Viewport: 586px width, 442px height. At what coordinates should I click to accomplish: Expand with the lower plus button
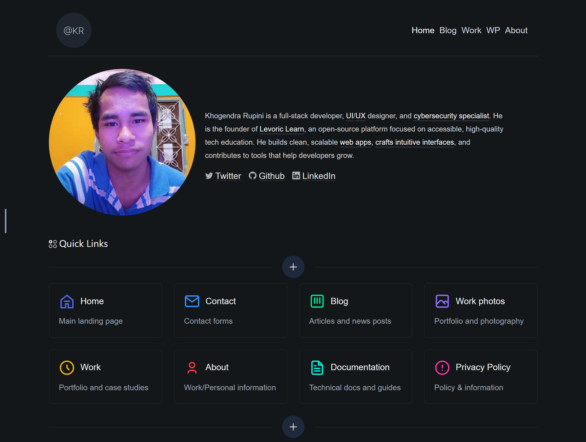coord(293,427)
